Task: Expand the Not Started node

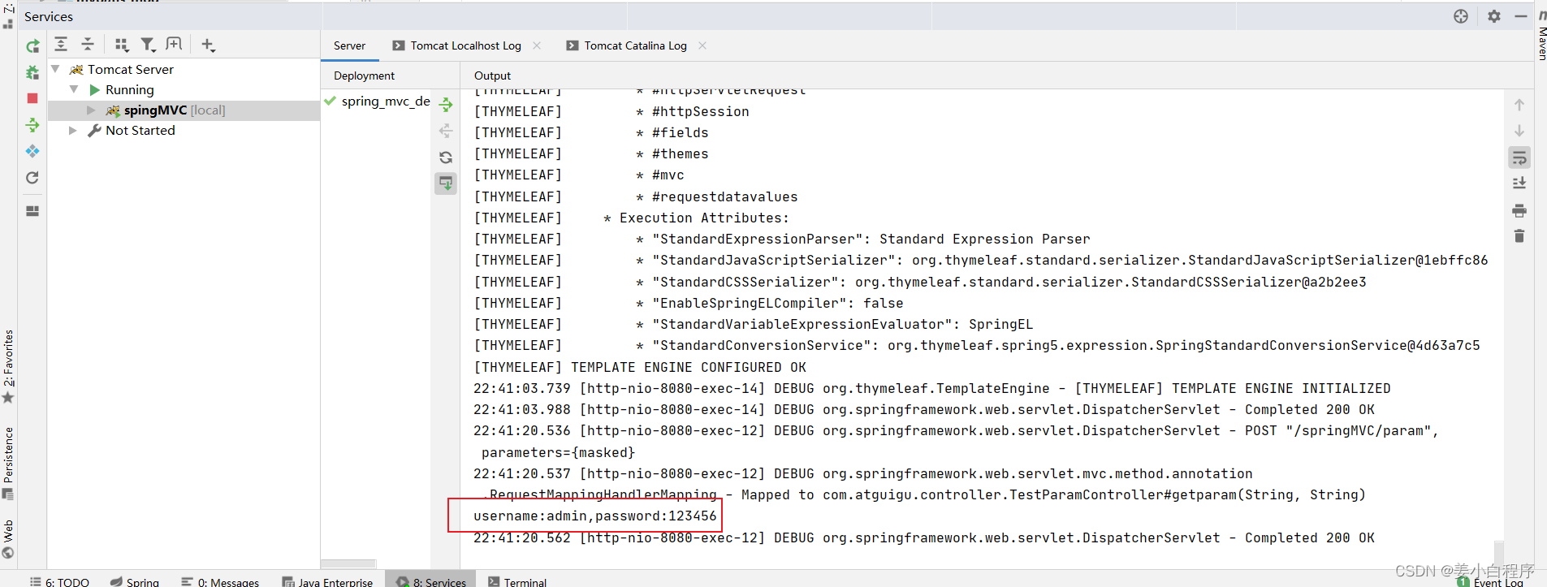Action: click(x=73, y=131)
